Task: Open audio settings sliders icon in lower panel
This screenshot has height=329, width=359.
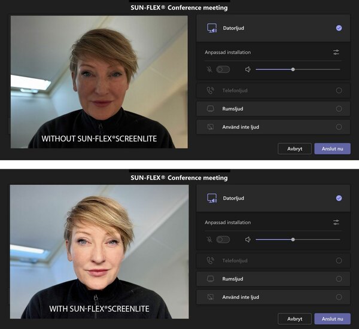Action: point(336,223)
